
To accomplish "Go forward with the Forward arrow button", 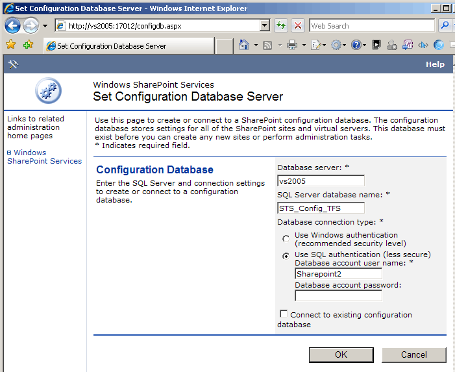I will point(31,26).
